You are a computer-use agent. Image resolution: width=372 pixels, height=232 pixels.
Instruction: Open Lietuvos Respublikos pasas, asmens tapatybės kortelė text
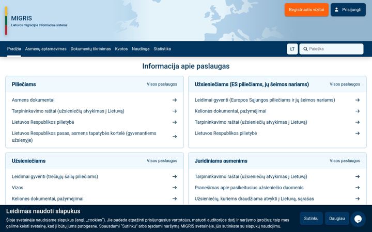84,137
